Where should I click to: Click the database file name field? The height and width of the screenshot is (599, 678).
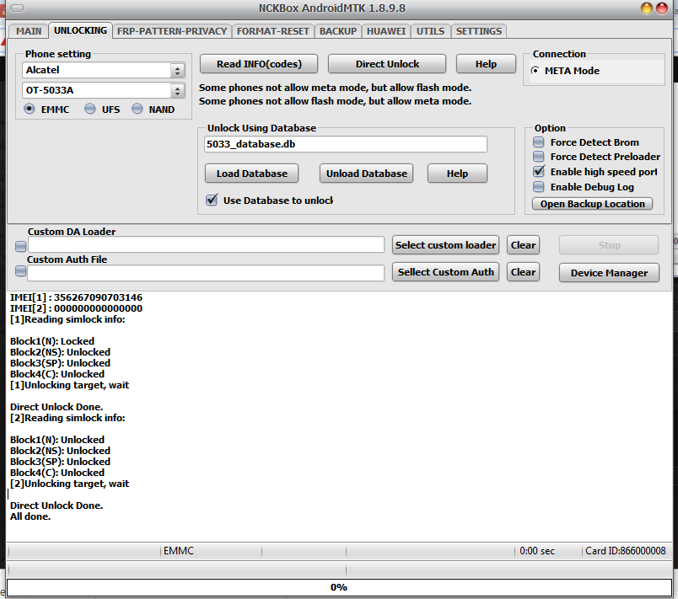click(x=346, y=144)
